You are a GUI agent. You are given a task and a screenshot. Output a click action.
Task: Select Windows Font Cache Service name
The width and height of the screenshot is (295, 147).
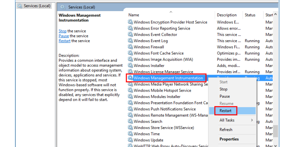tap(159, 53)
